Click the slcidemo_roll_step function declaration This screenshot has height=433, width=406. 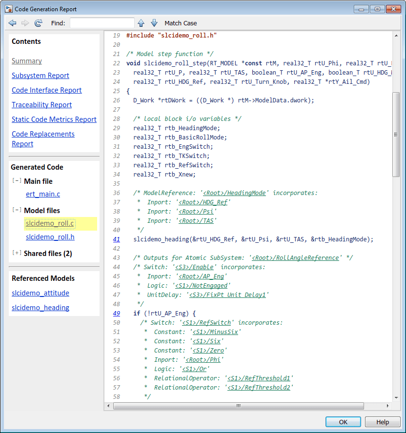pyautogui.click(x=259, y=63)
